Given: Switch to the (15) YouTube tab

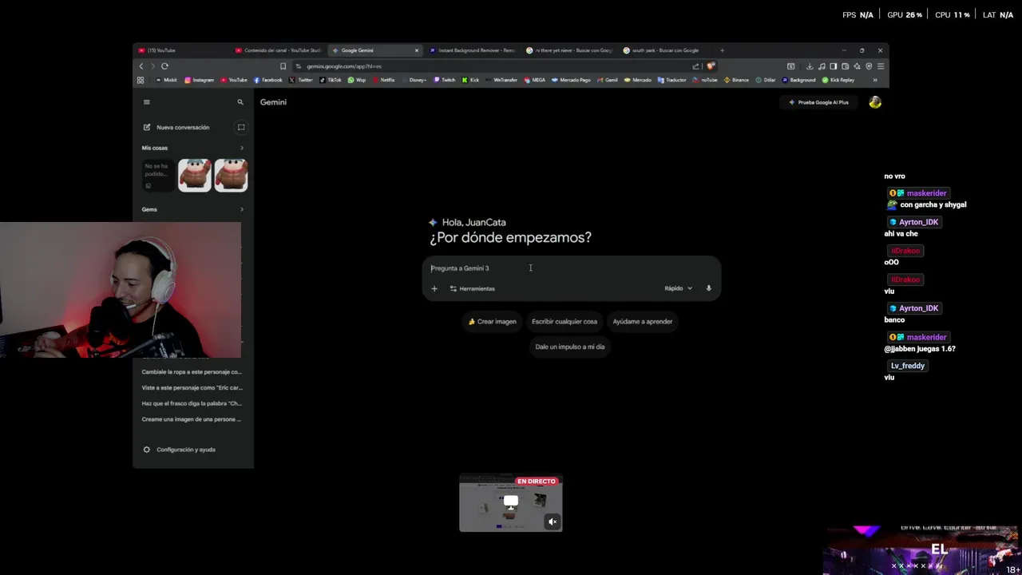Looking at the screenshot, I should pos(184,50).
